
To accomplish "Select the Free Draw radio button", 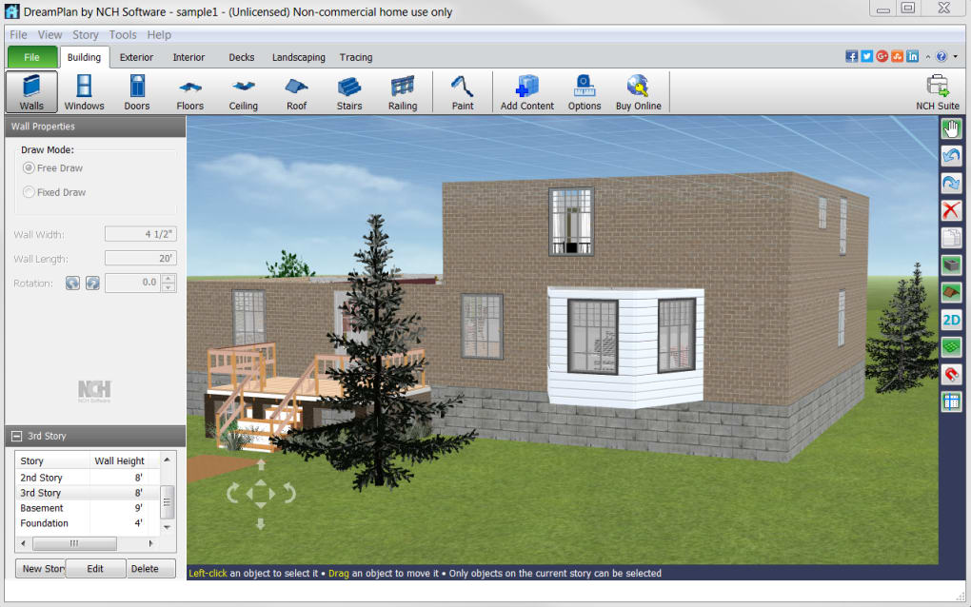I will (x=29, y=167).
